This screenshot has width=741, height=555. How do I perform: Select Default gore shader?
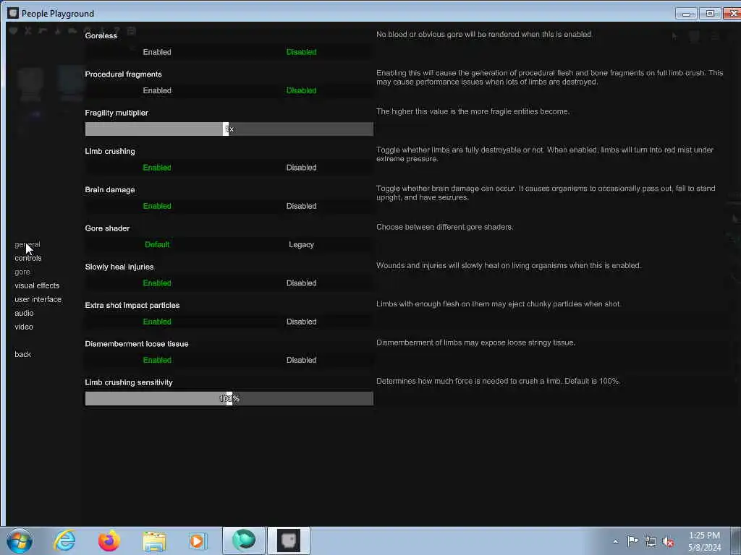click(x=157, y=244)
